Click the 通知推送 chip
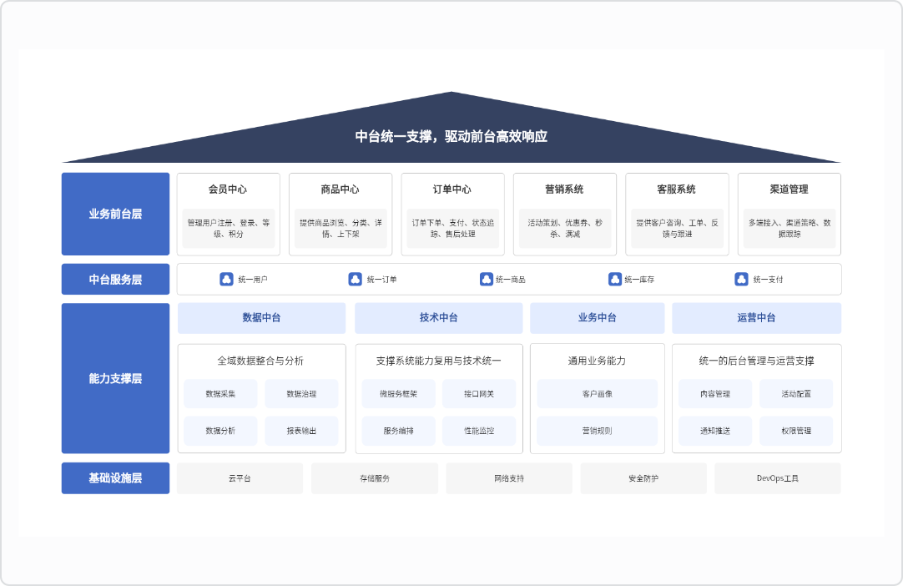This screenshot has width=903, height=586. pos(715,431)
